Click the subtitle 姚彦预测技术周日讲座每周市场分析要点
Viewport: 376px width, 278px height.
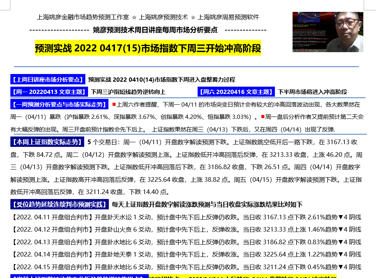(155, 30)
